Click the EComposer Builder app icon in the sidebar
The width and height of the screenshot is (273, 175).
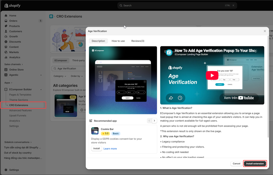[6, 89]
